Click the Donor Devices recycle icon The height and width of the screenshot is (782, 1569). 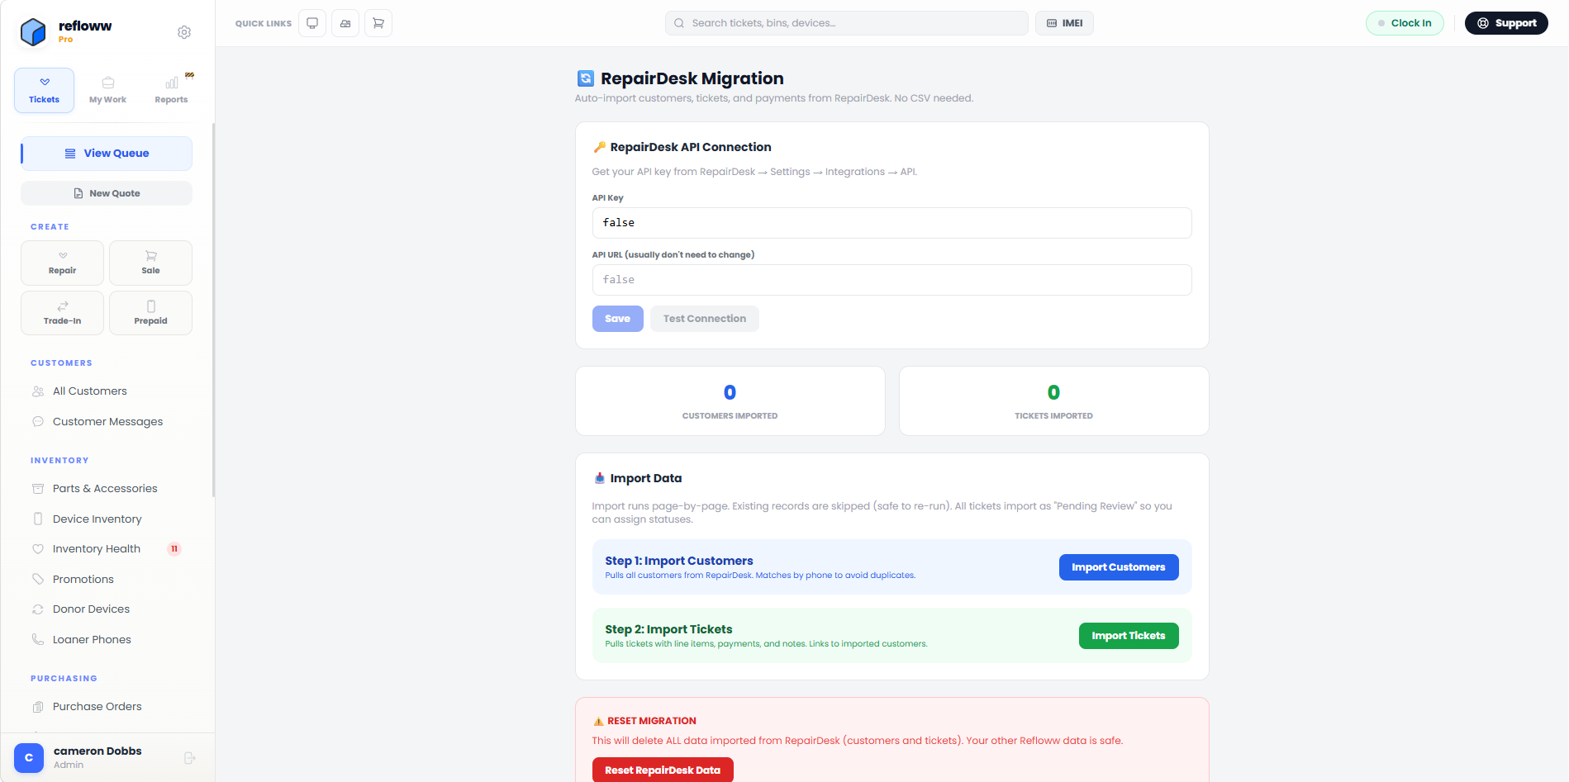(x=38, y=609)
